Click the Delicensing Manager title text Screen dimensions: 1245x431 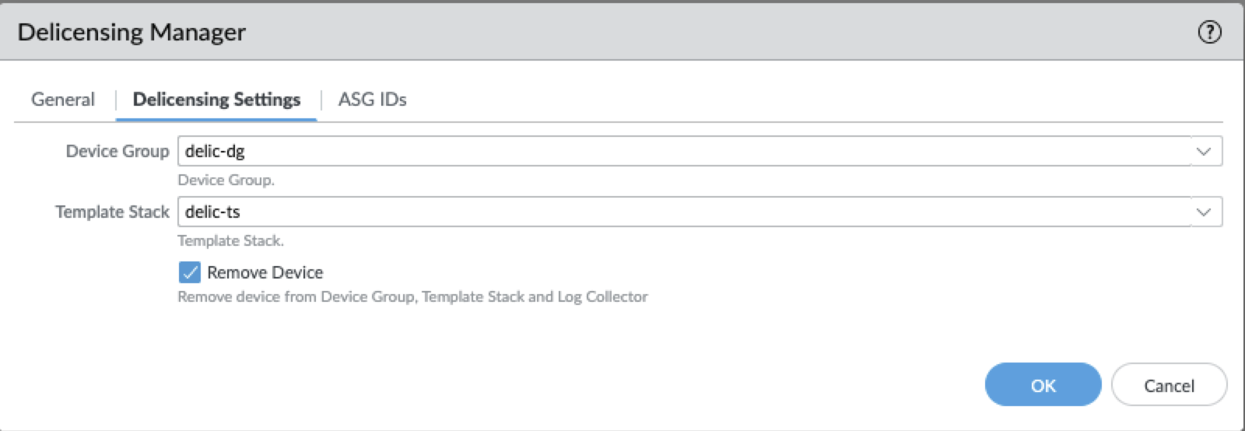[x=132, y=32]
